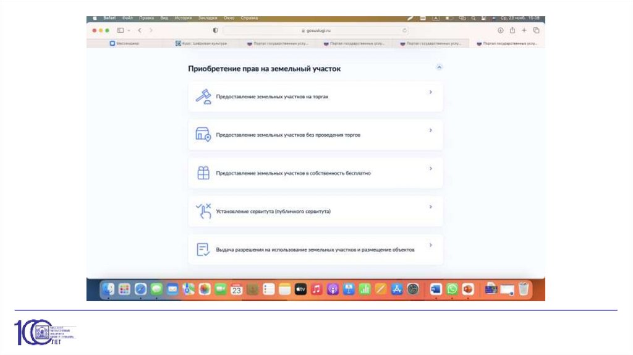Open 'Предоставление земельных участков в собственность бесплатно'
Viewport: 633px width, 355px height.
293,173
